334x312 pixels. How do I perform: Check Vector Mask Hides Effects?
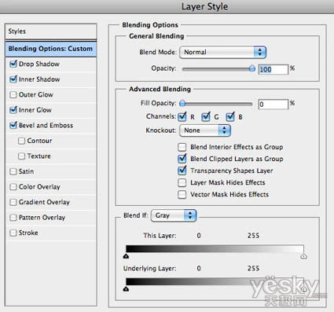pyautogui.click(x=182, y=195)
